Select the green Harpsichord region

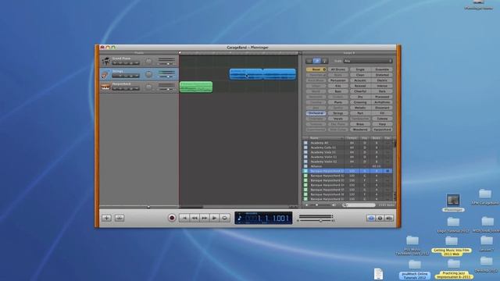coord(196,87)
